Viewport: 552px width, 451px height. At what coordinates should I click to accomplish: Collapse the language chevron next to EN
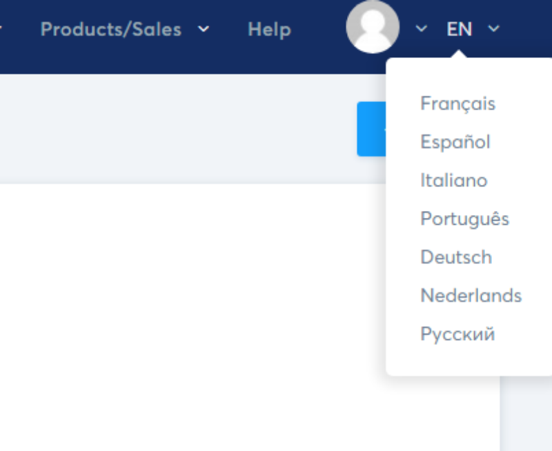(494, 28)
